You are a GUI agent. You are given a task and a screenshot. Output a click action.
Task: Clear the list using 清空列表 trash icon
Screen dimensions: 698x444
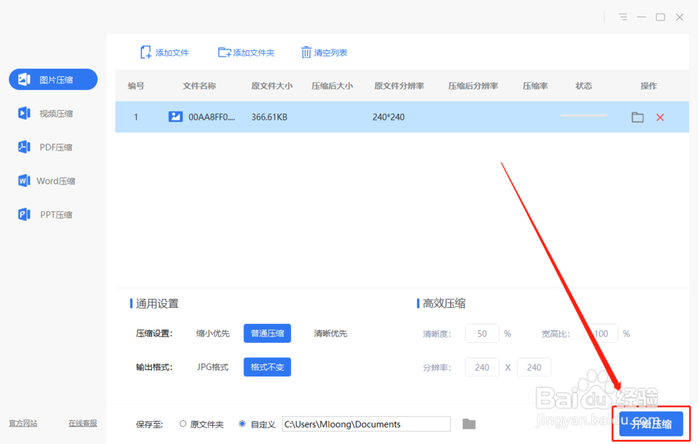pos(306,52)
